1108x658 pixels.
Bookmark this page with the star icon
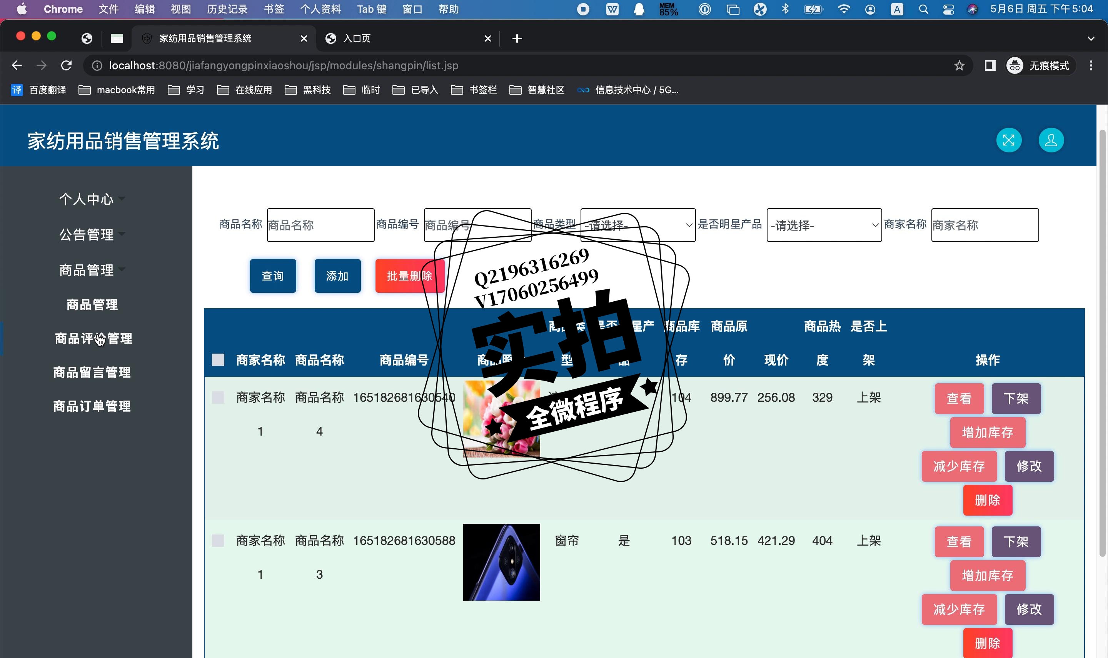click(959, 66)
